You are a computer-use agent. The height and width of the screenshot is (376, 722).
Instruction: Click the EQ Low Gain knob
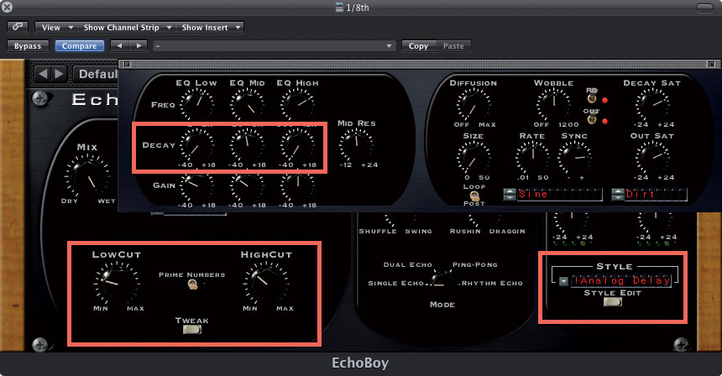(197, 186)
